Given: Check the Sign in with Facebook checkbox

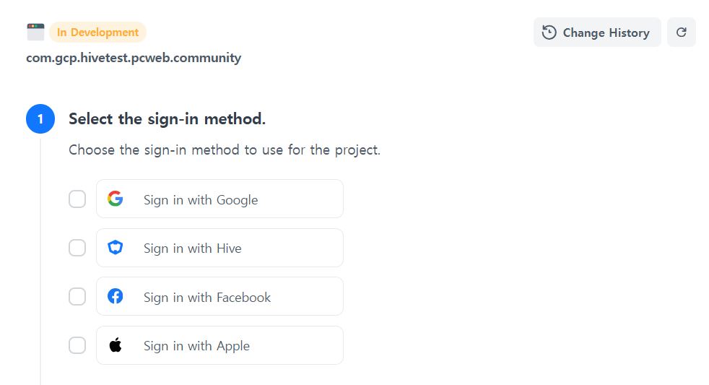Looking at the screenshot, I should tap(77, 296).
